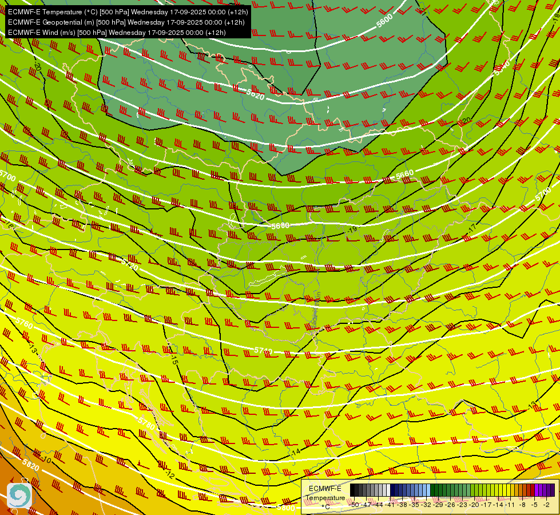Click the -5 legend scale value
Screen dimensions: 560x515
[x=534, y=505]
